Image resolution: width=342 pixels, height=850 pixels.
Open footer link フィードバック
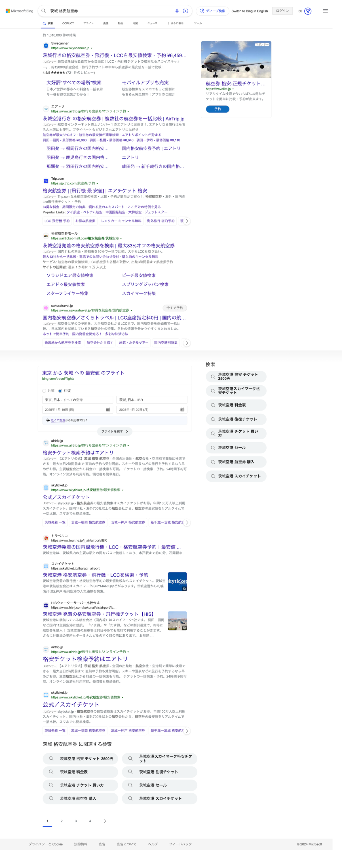[x=180, y=844]
